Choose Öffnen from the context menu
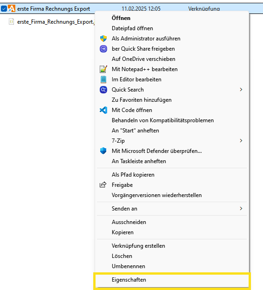This screenshot has height=290, width=263. (172, 18)
